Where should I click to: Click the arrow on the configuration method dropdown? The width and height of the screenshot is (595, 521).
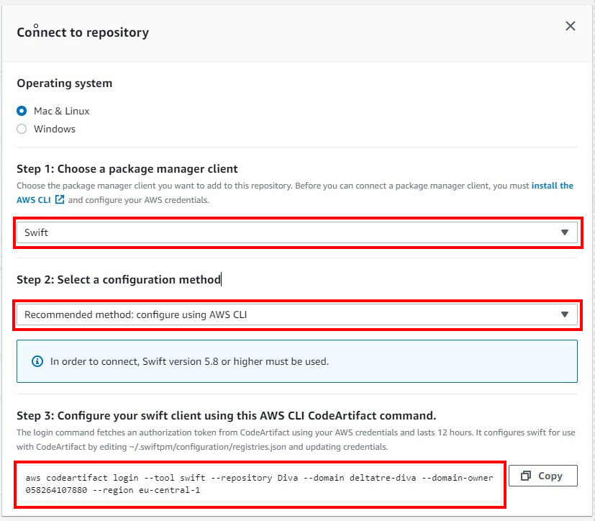564,314
